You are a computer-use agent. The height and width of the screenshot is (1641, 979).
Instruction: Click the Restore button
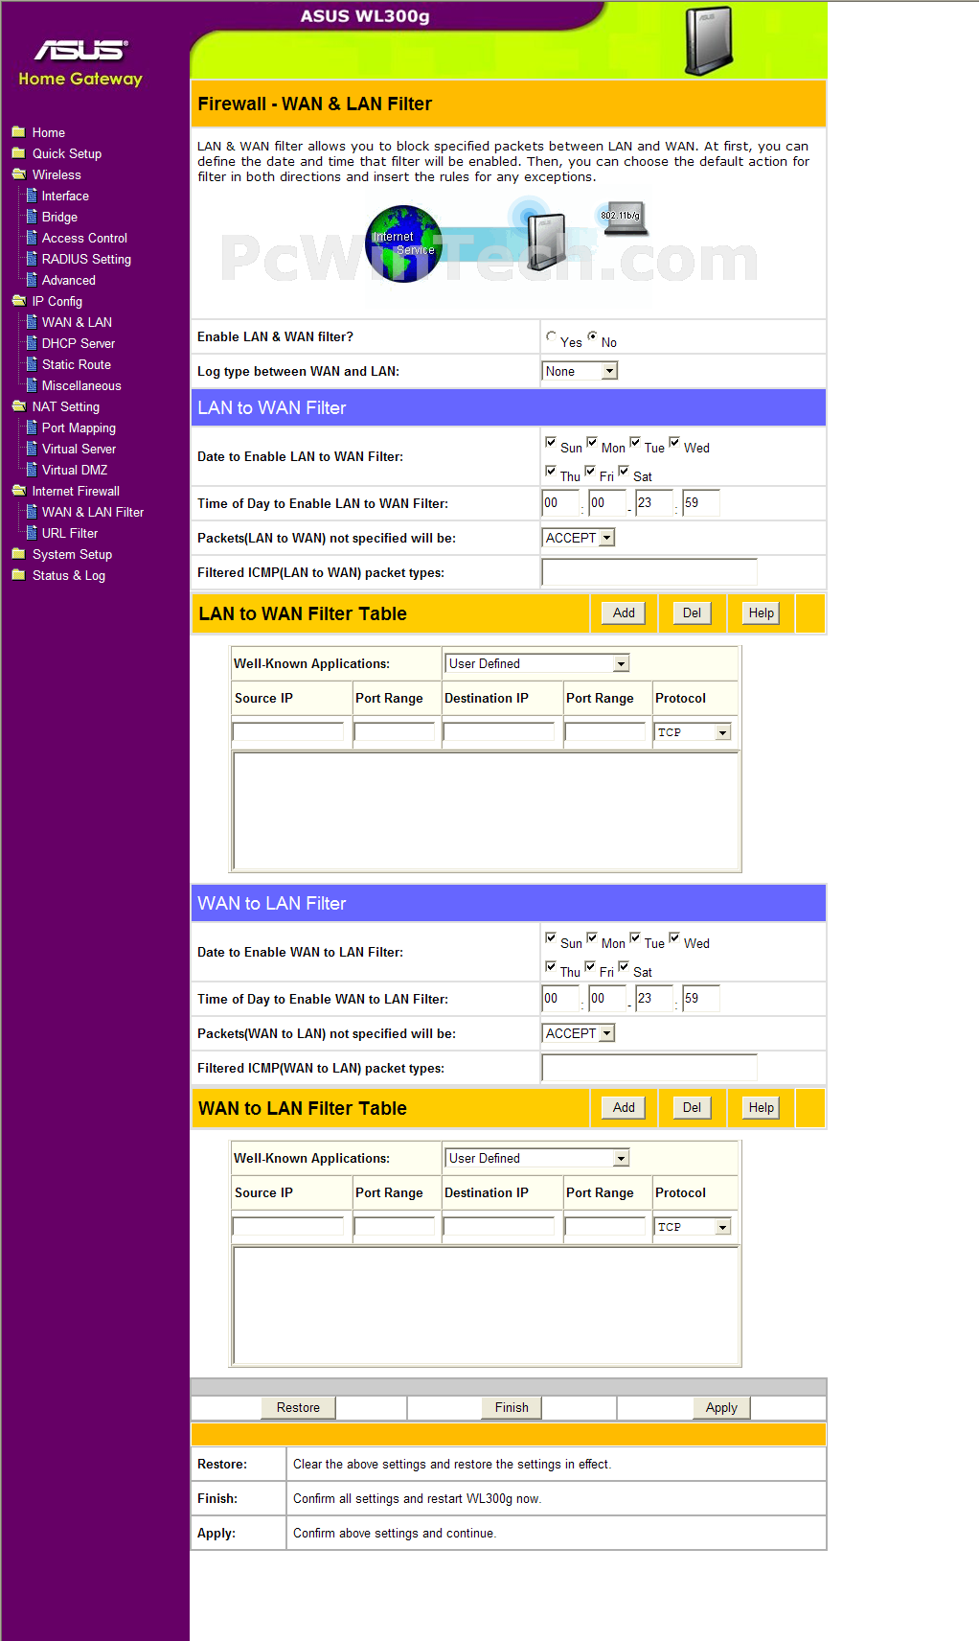(298, 1407)
